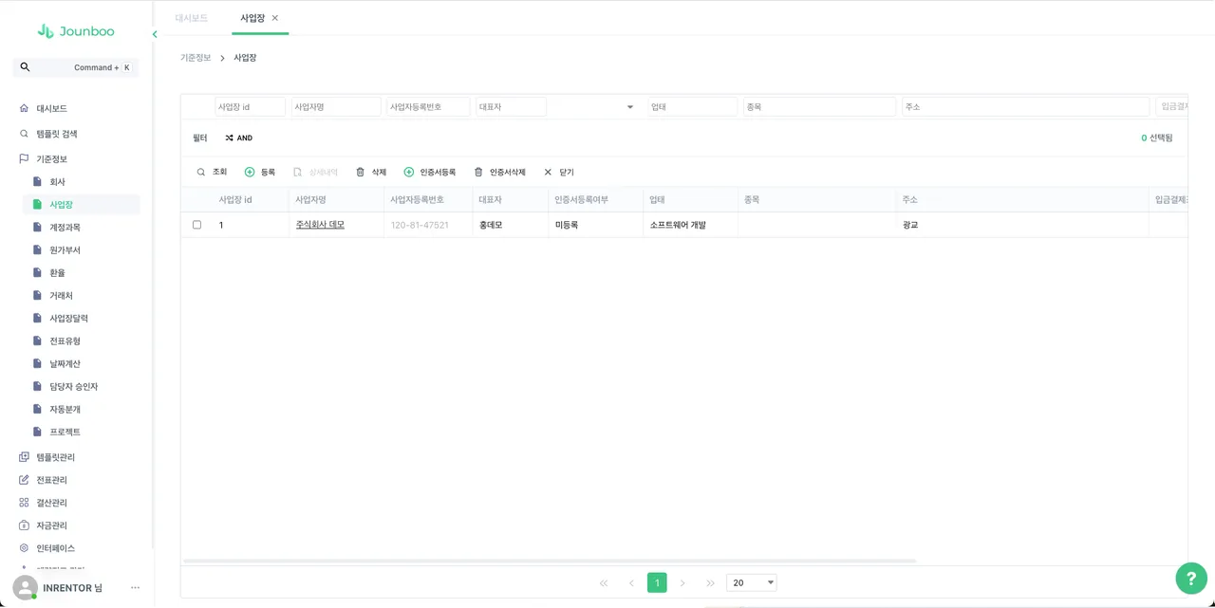Viewport: 1215px width, 608px height.
Task: Toggle the AND filter condition
Action: coord(238,138)
